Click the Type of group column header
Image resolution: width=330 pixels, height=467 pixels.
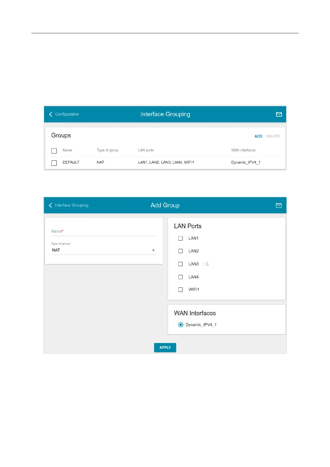[x=108, y=150]
